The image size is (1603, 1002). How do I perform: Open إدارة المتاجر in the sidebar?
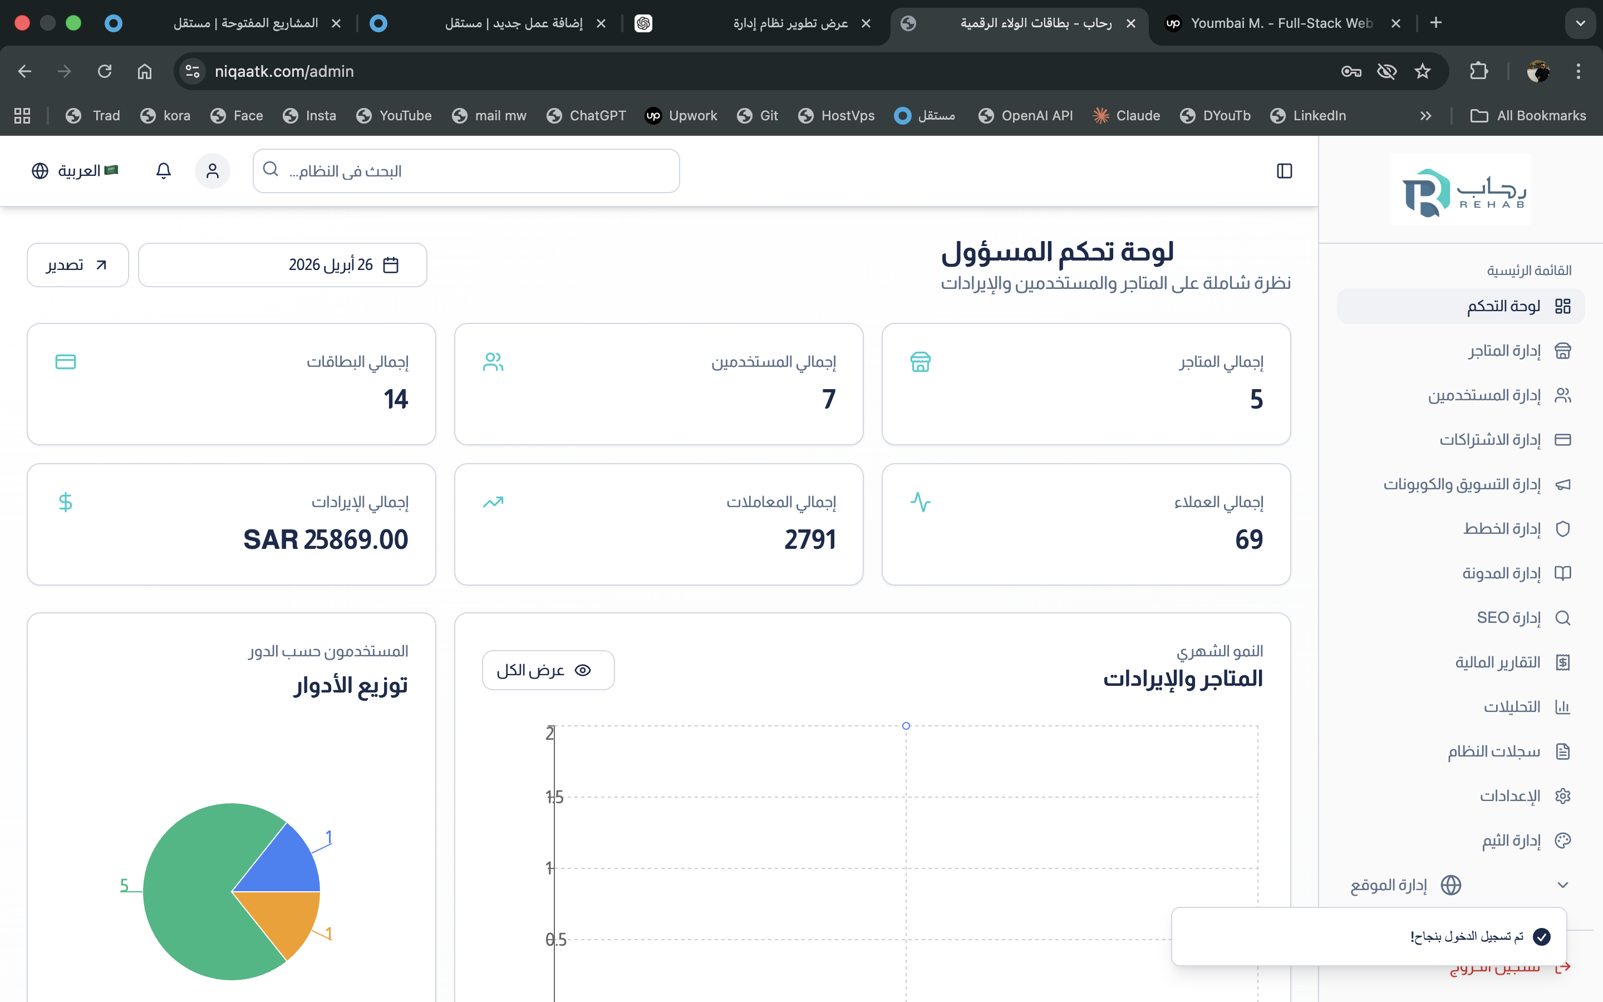point(1461,351)
